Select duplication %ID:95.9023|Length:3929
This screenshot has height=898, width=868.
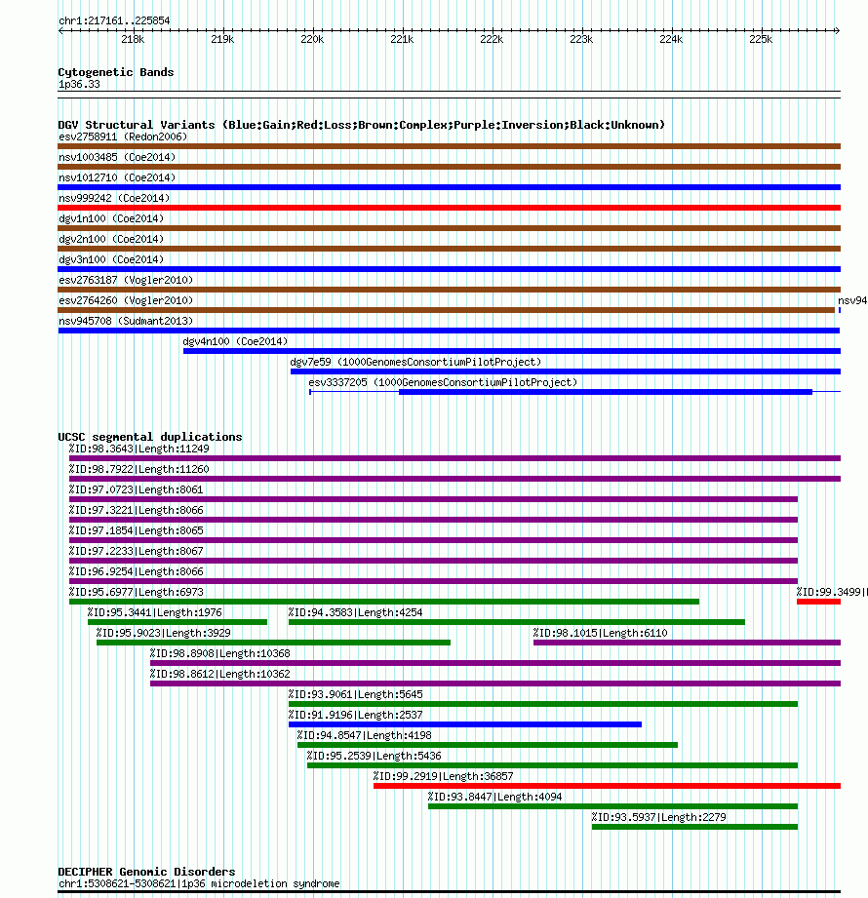[163, 633]
